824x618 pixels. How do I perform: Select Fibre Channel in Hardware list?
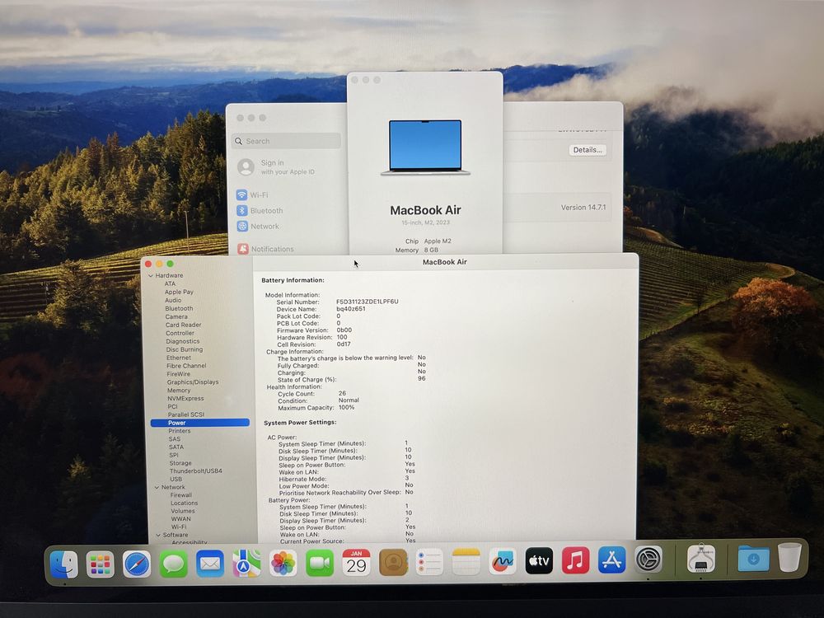click(x=186, y=366)
